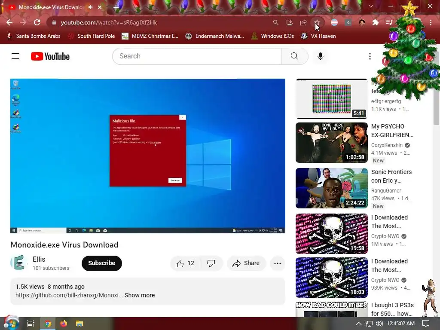This screenshot has width=440, height=330.
Task: Search with your voice microphone icon
Action: tap(321, 56)
